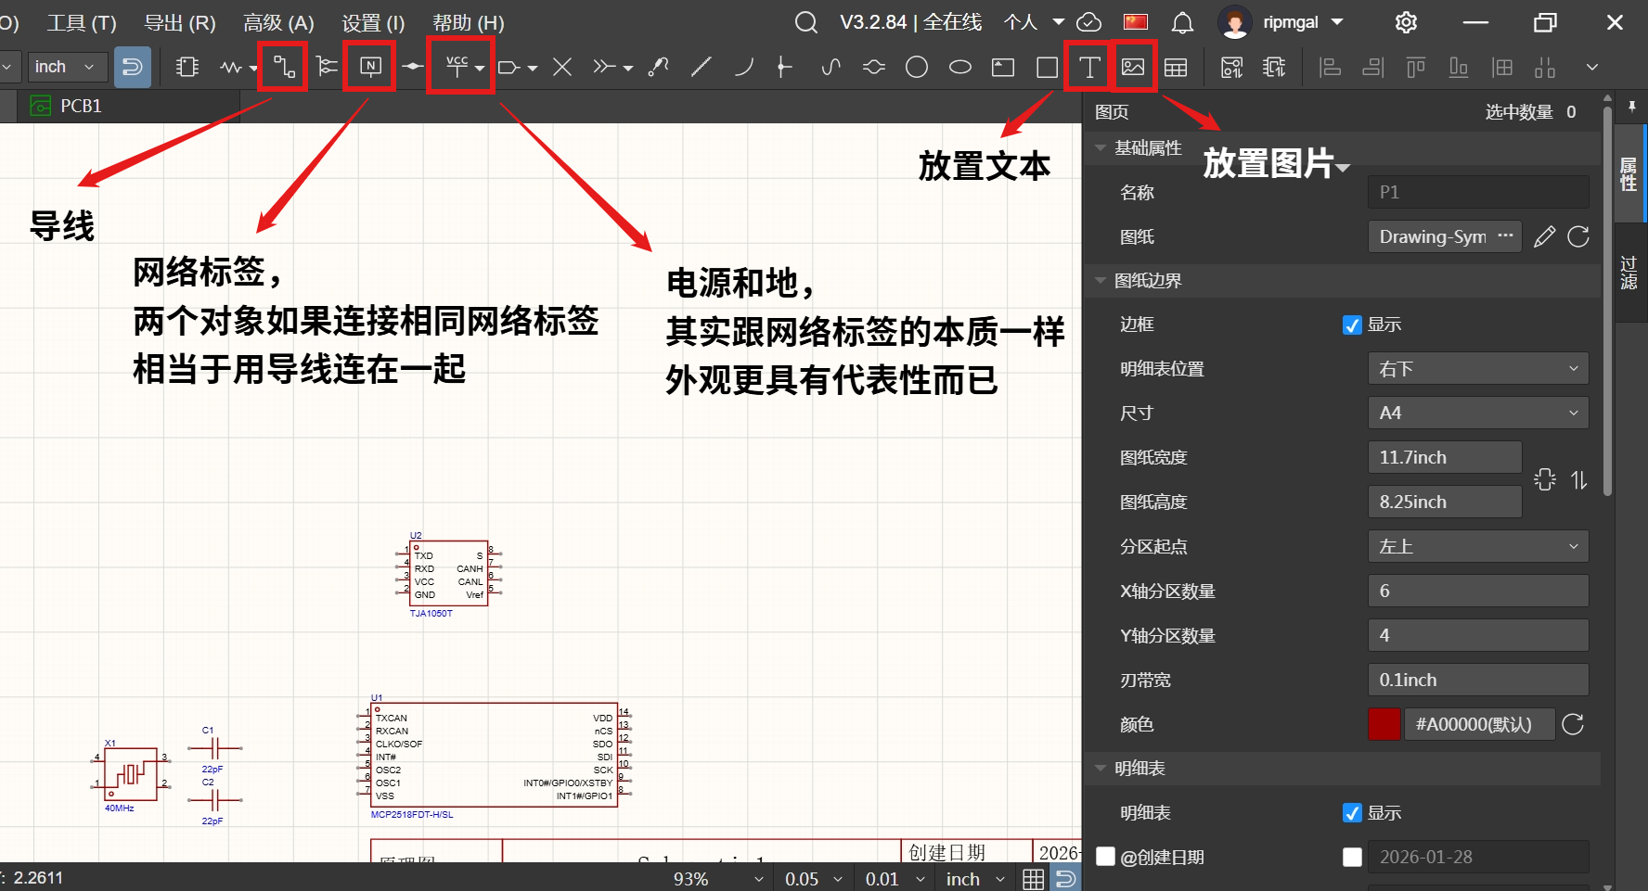
Task: Click the dark red 颜色 swatch
Action: (1384, 724)
